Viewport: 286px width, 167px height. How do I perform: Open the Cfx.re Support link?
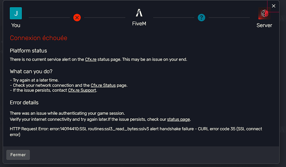click(x=82, y=90)
